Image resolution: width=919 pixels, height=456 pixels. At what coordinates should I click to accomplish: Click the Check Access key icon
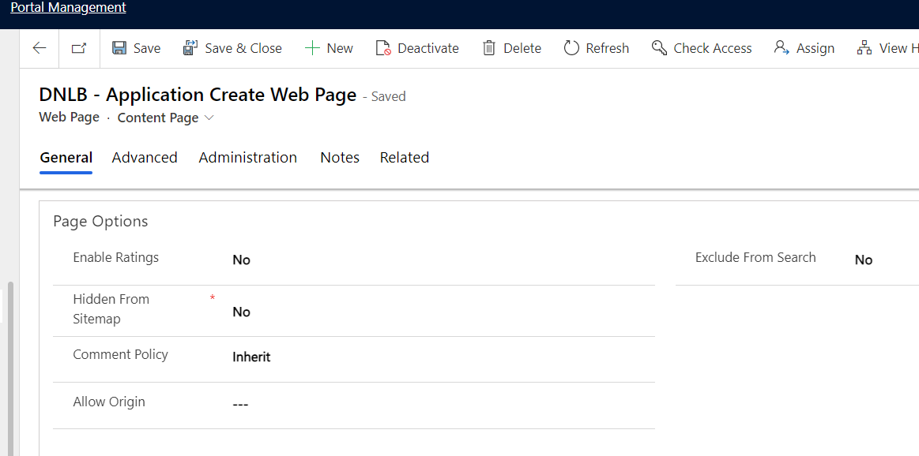coord(659,48)
